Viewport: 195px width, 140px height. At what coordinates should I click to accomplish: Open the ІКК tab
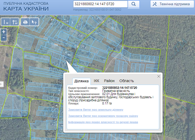(x=96, y=81)
